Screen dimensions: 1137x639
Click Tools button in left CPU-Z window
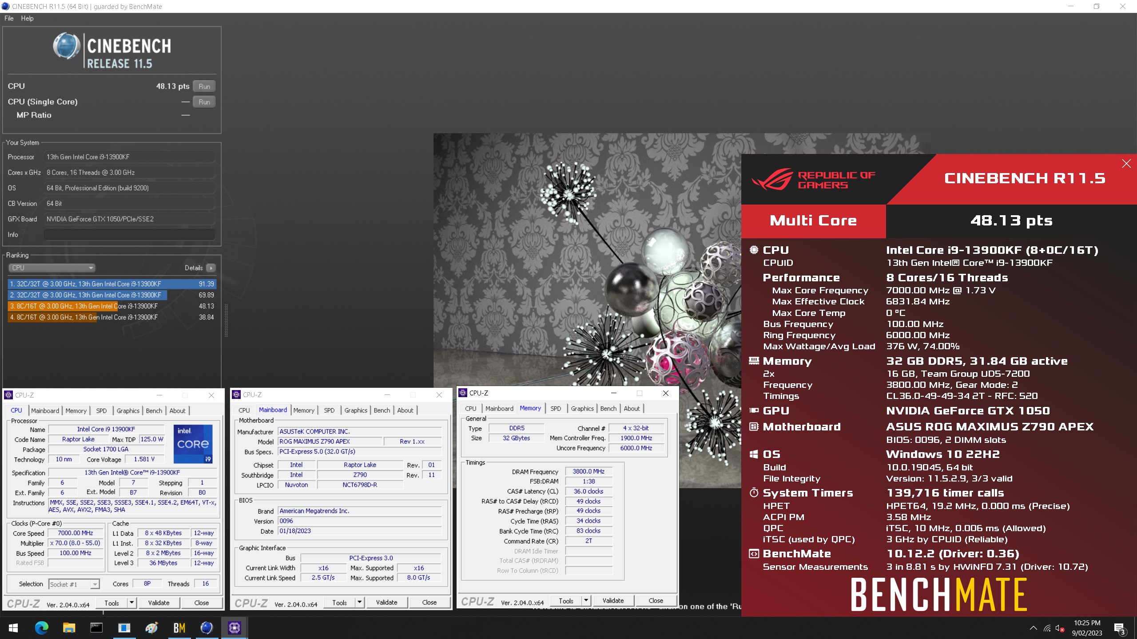111,603
